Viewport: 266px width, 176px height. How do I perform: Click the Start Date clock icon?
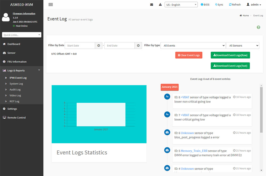pos(99,46)
